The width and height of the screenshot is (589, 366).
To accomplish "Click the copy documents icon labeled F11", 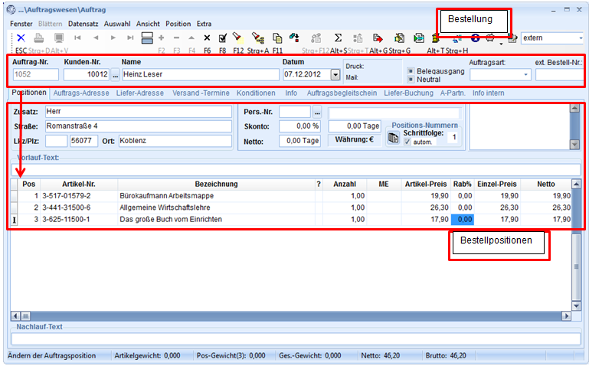I will (277, 38).
